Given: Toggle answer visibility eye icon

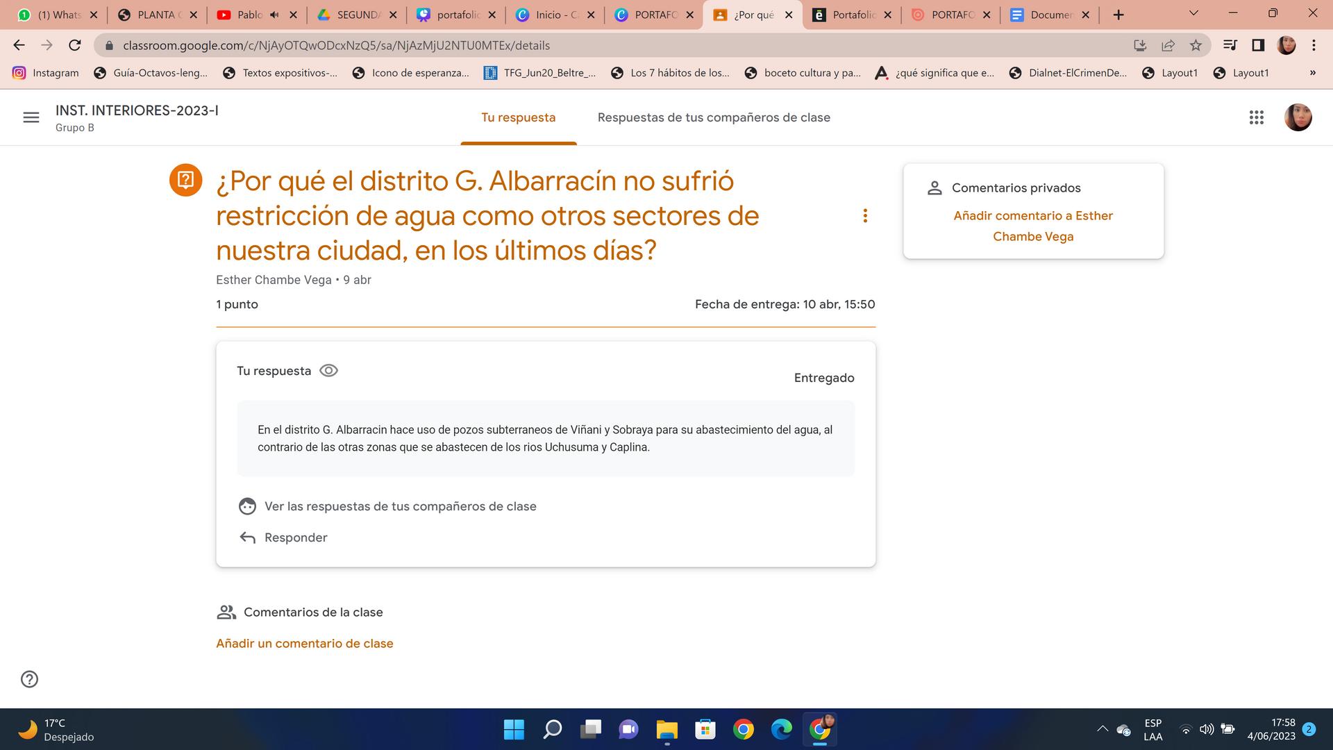Looking at the screenshot, I should [x=328, y=370].
